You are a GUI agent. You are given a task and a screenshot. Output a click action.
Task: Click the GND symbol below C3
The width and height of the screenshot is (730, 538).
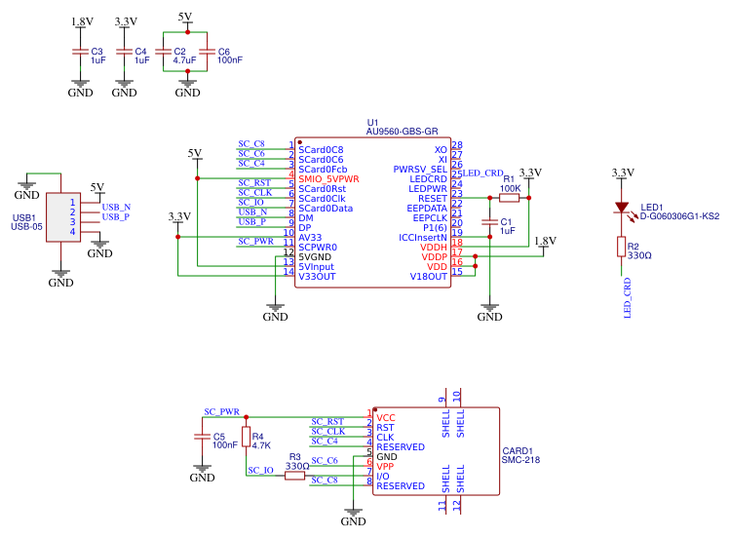click(81, 89)
